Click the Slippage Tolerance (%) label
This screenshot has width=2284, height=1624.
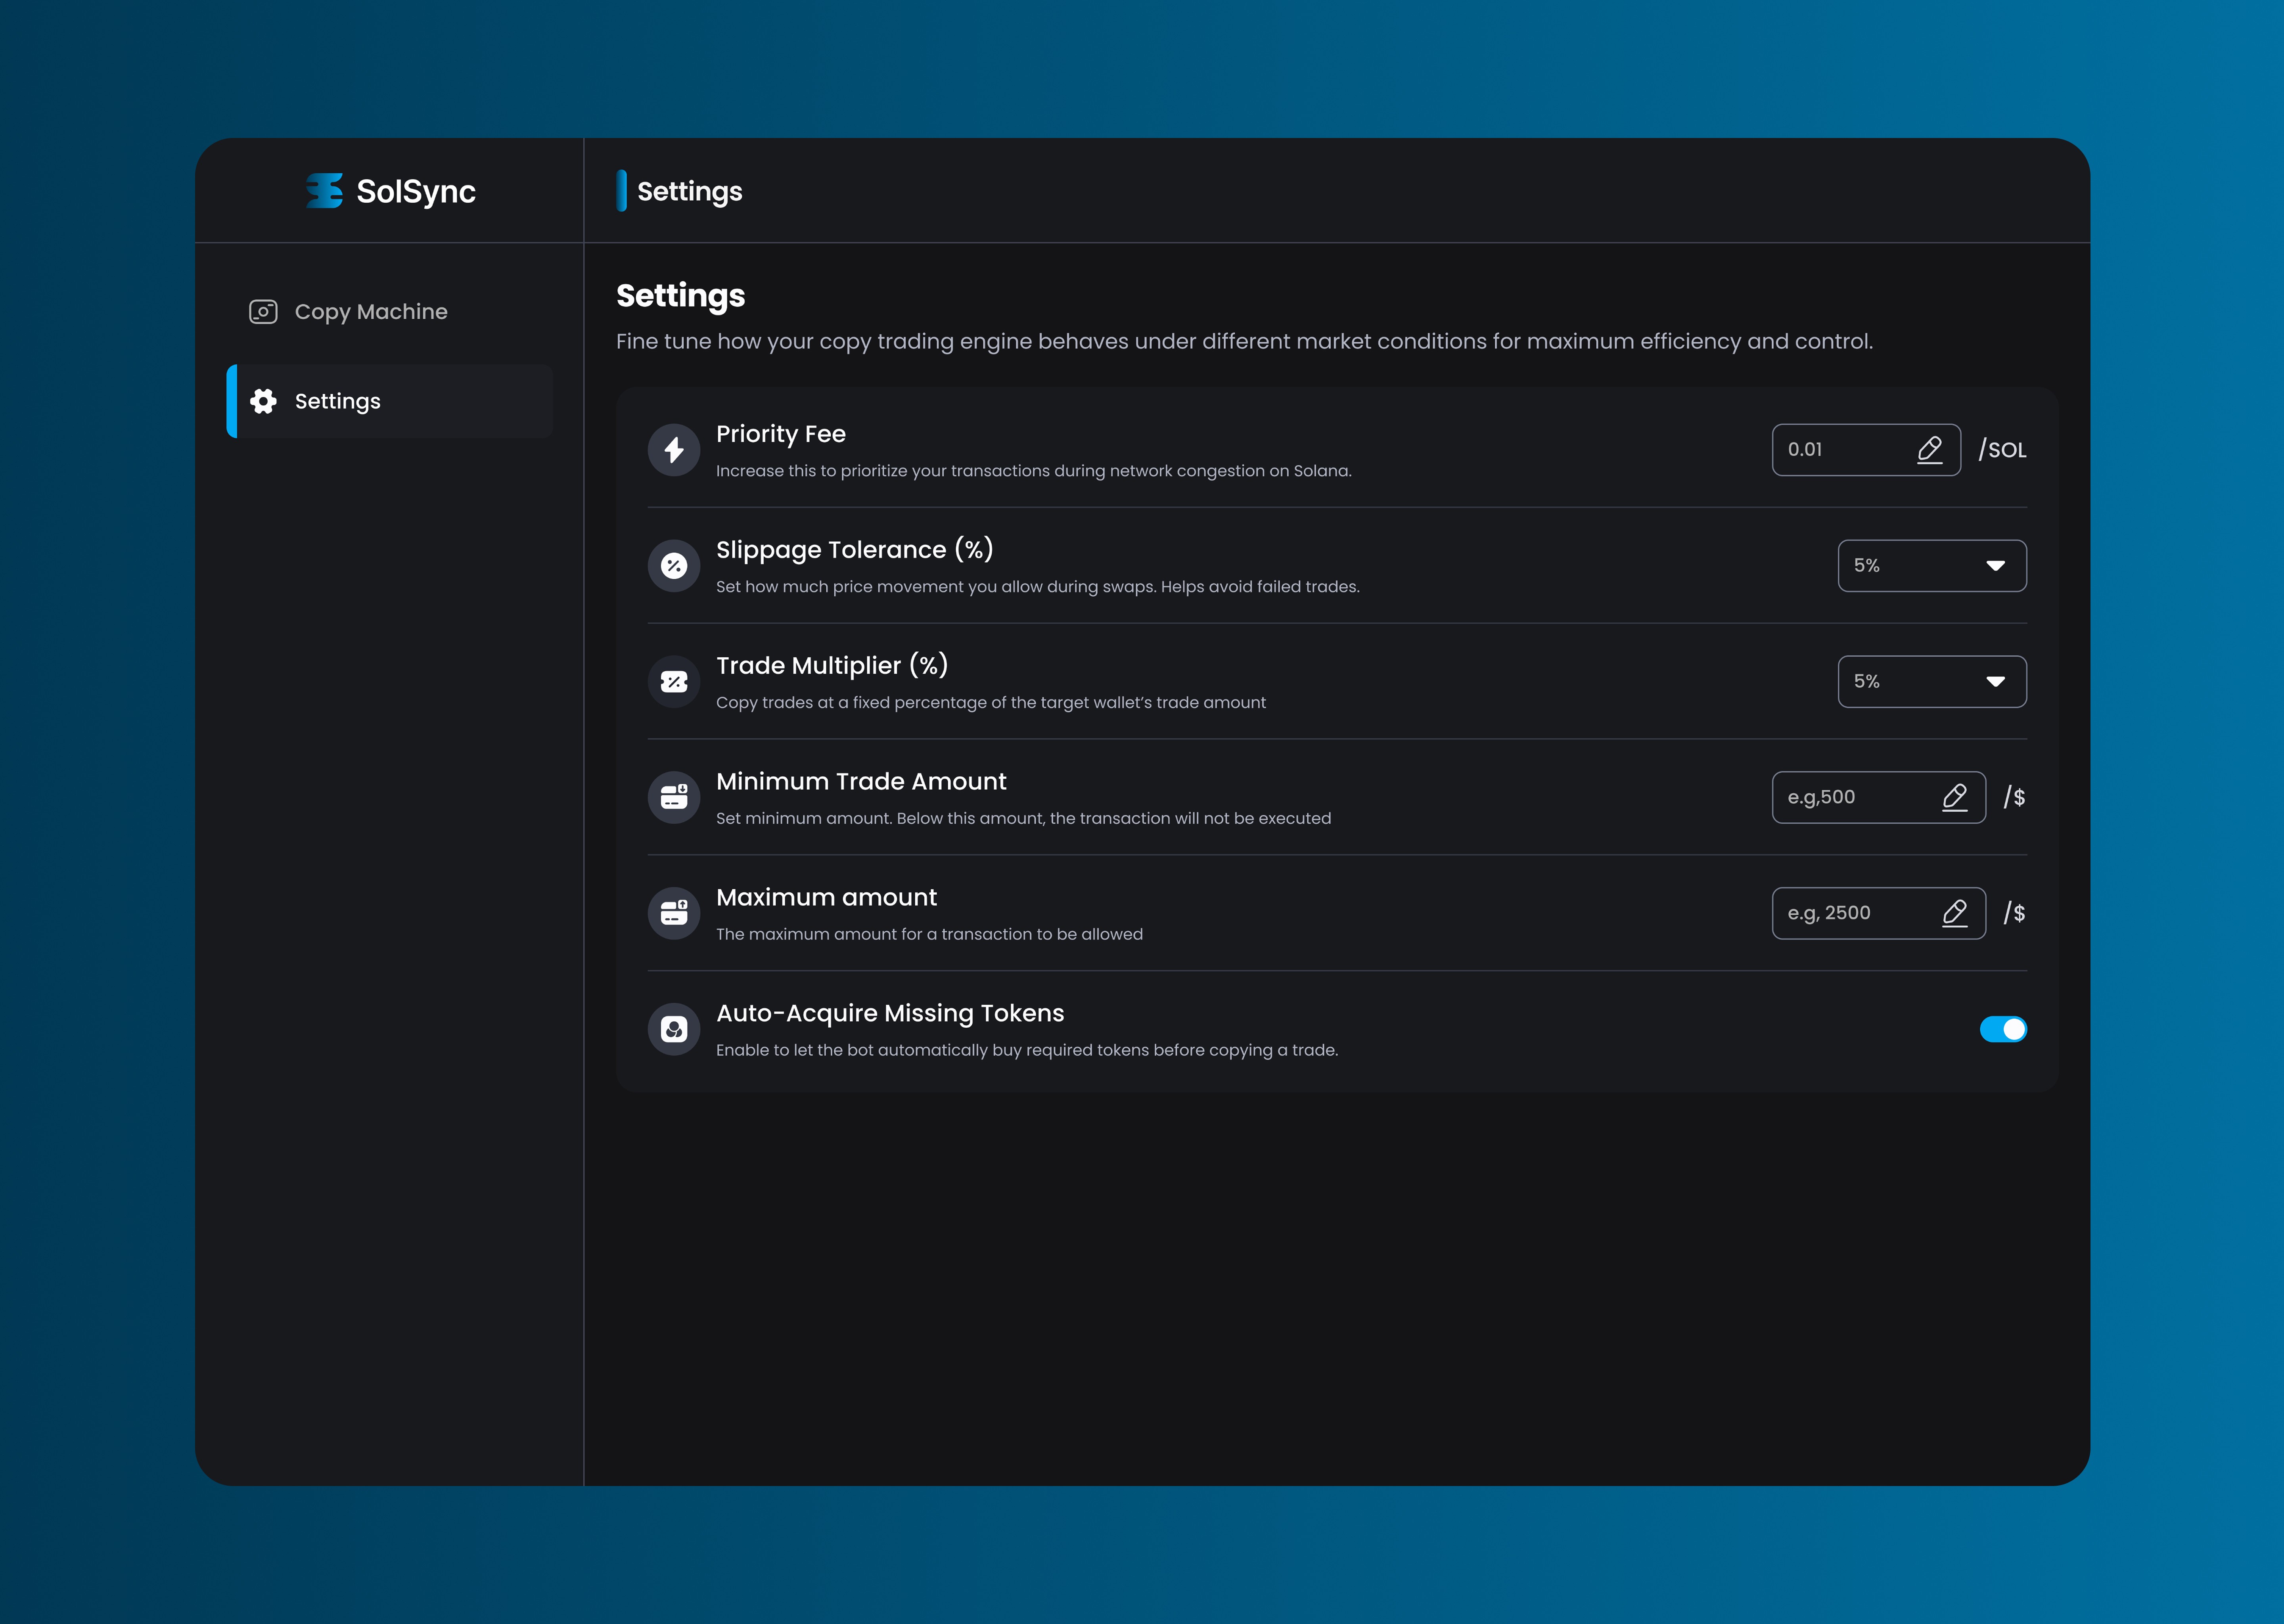pyautogui.click(x=855, y=550)
